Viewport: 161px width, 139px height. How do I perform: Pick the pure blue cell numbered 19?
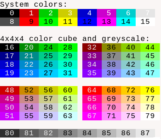click(10, 73)
